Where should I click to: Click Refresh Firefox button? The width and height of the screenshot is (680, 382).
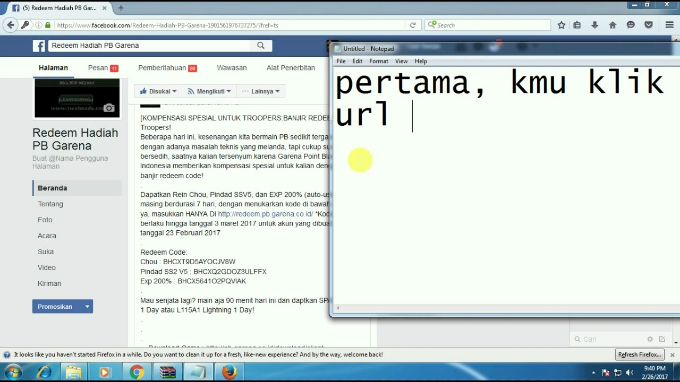click(640, 354)
